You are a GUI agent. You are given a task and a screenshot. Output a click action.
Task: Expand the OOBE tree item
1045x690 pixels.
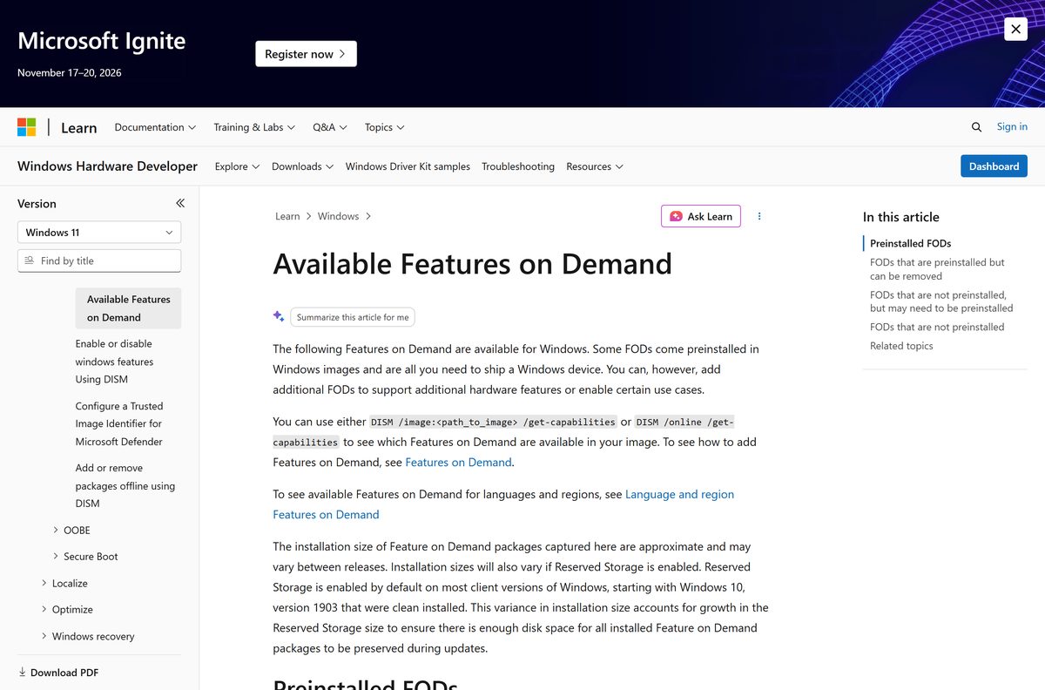tap(56, 530)
